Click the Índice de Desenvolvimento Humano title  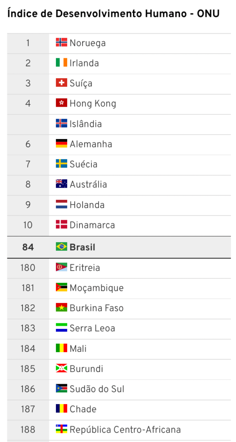pyautogui.click(x=113, y=13)
